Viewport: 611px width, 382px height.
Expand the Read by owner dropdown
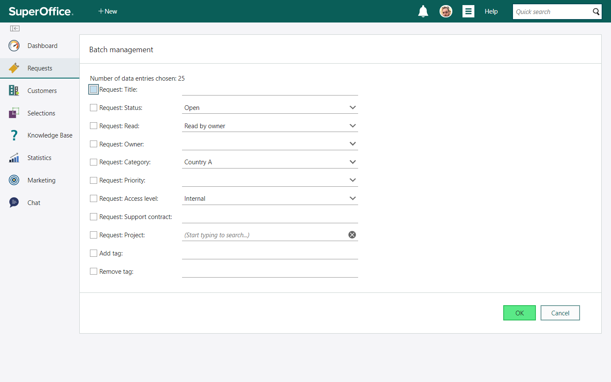point(270,126)
